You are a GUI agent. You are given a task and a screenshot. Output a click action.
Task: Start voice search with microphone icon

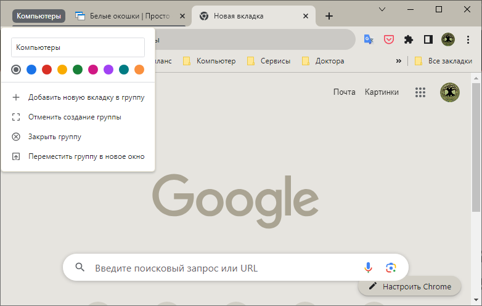click(368, 268)
